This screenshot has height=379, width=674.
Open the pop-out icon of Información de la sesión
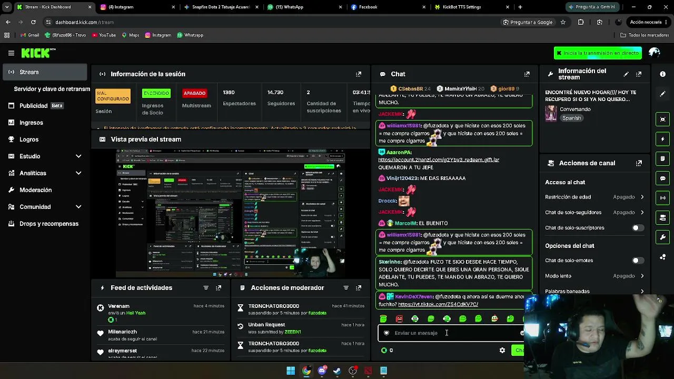pos(359,74)
